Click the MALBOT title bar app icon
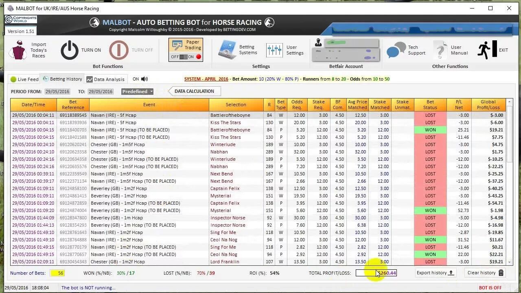Viewport: 521px width, 293px height. click(10, 8)
